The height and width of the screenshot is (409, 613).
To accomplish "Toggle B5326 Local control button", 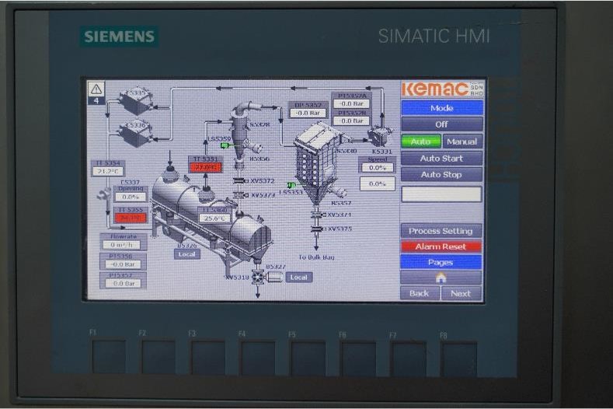I will pos(187,254).
